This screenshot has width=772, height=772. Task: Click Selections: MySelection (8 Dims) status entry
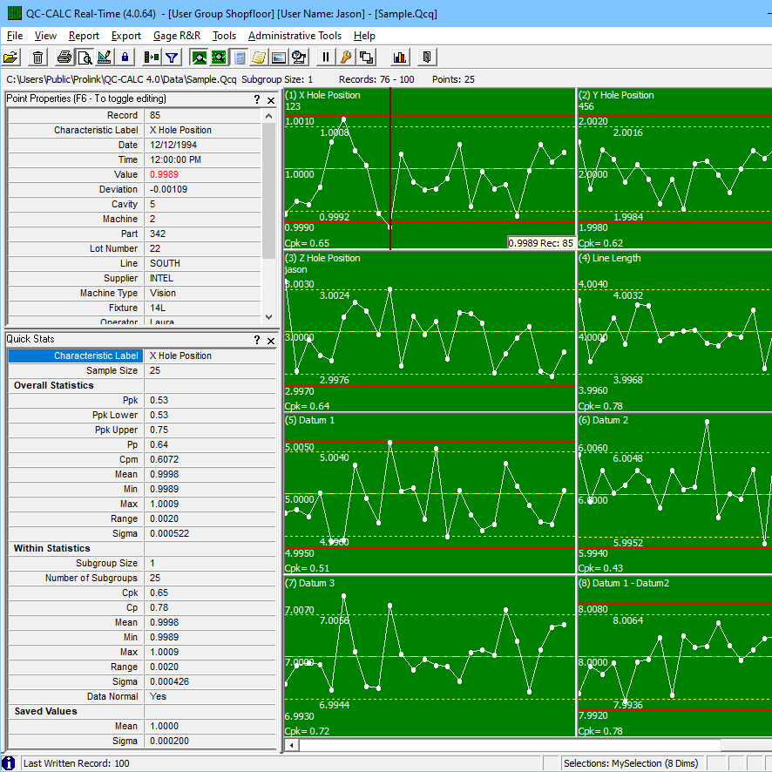631,763
